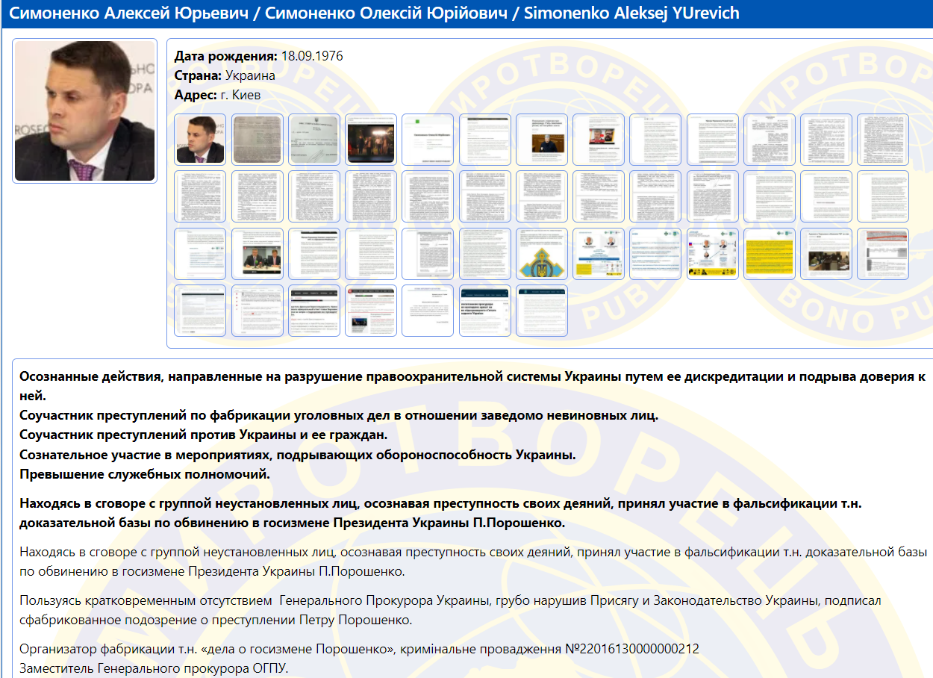
Task: Click the page title header with the name
Action: pos(373,13)
